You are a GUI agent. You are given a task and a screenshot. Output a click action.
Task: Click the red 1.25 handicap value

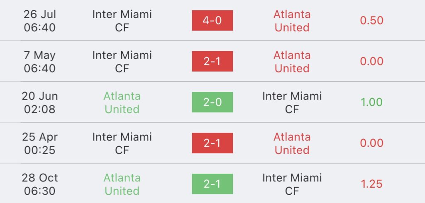pyautogui.click(x=371, y=184)
